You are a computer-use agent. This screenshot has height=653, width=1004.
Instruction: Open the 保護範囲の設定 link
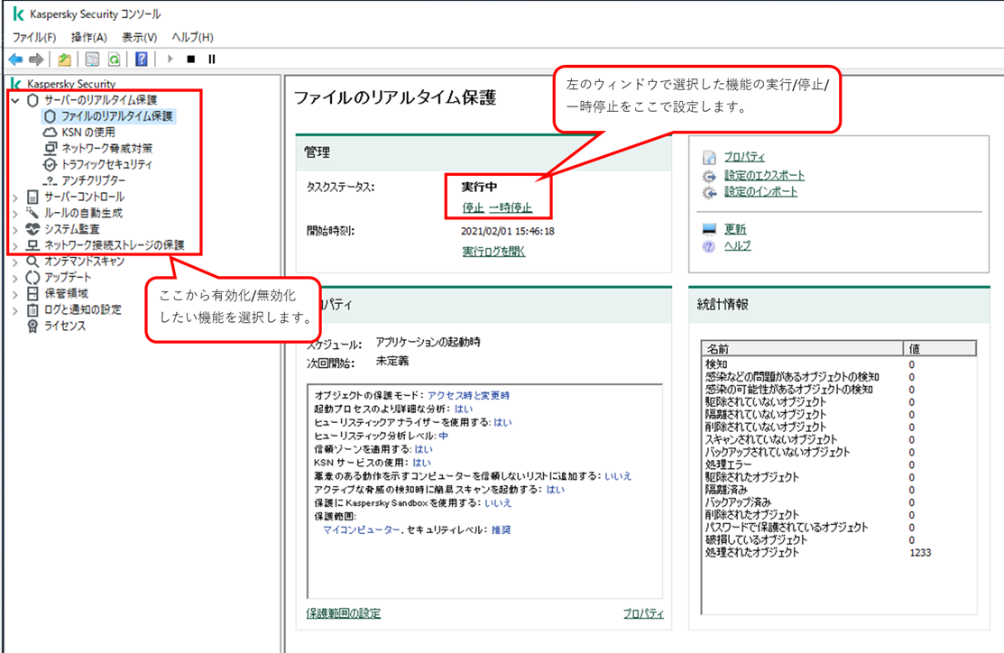pyautogui.click(x=343, y=613)
